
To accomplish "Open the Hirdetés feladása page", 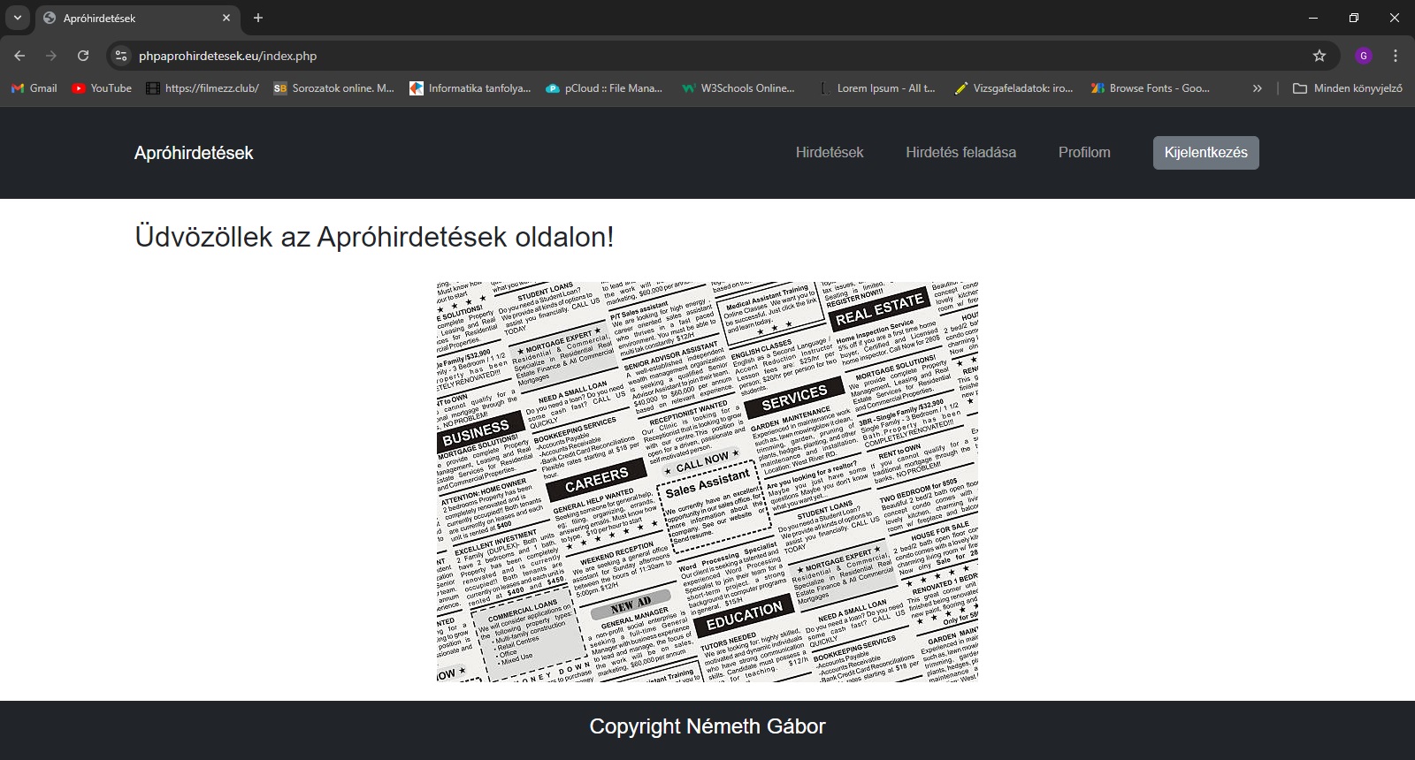I will (960, 153).
